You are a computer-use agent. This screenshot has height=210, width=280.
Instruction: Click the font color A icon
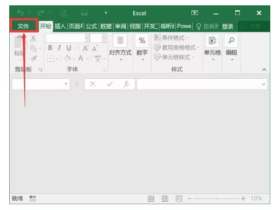[x=81, y=58]
